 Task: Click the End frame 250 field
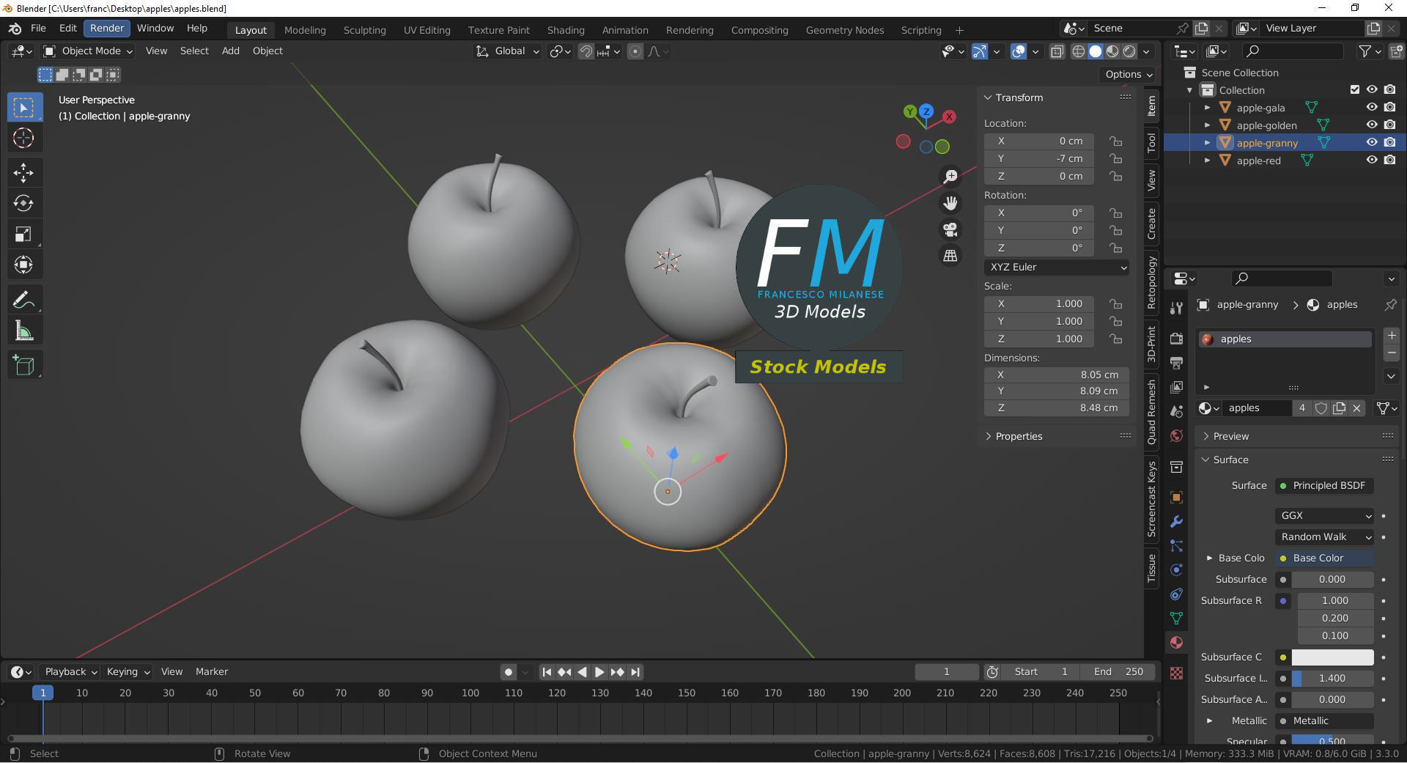[1119, 671]
